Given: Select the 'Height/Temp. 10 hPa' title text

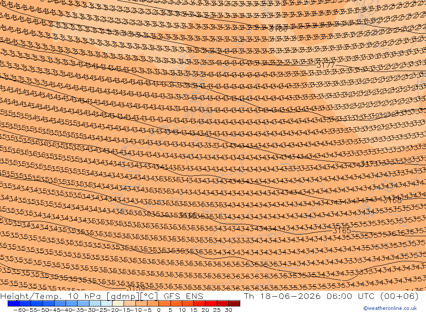Looking at the screenshot, I should (50, 296).
